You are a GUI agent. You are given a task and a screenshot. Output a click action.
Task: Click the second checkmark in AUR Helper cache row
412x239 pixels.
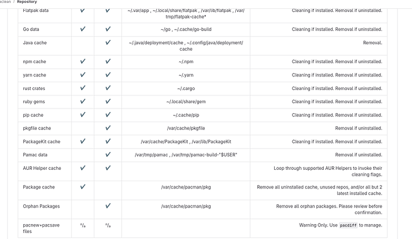point(107,168)
